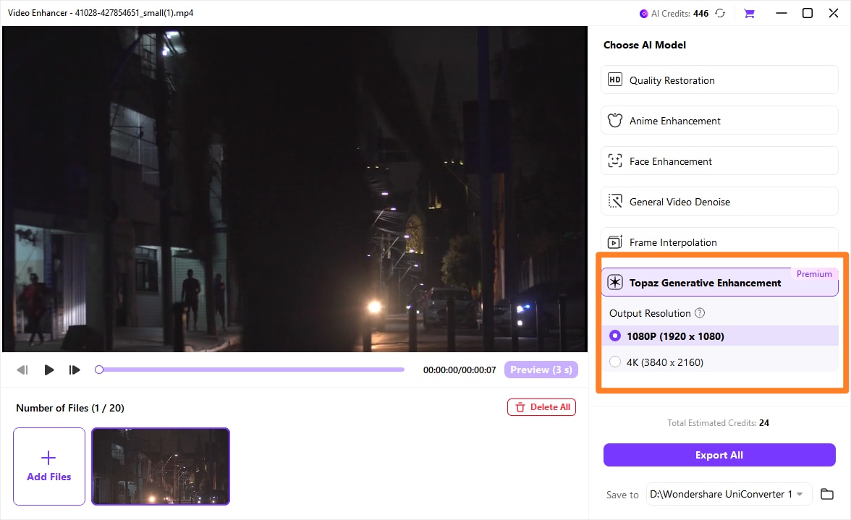Click the Preview (3 s) button
This screenshot has height=520, width=851.
click(541, 370)
